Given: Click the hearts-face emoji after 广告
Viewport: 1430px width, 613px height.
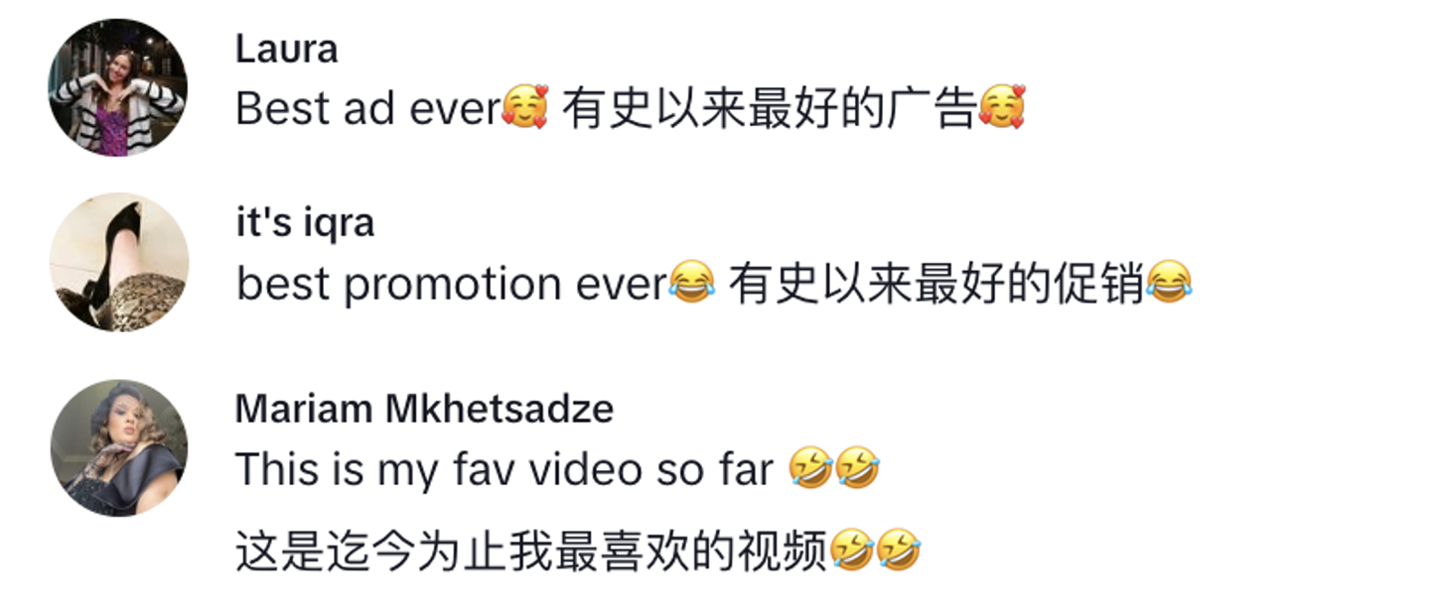Looking at the screenshot, I should [1001, 107].
